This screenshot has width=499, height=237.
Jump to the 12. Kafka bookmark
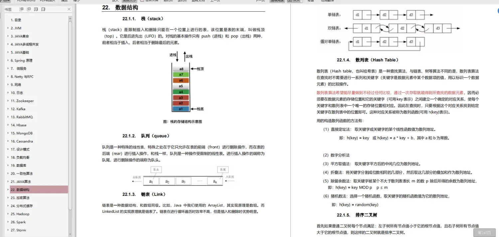coord(18,109)
